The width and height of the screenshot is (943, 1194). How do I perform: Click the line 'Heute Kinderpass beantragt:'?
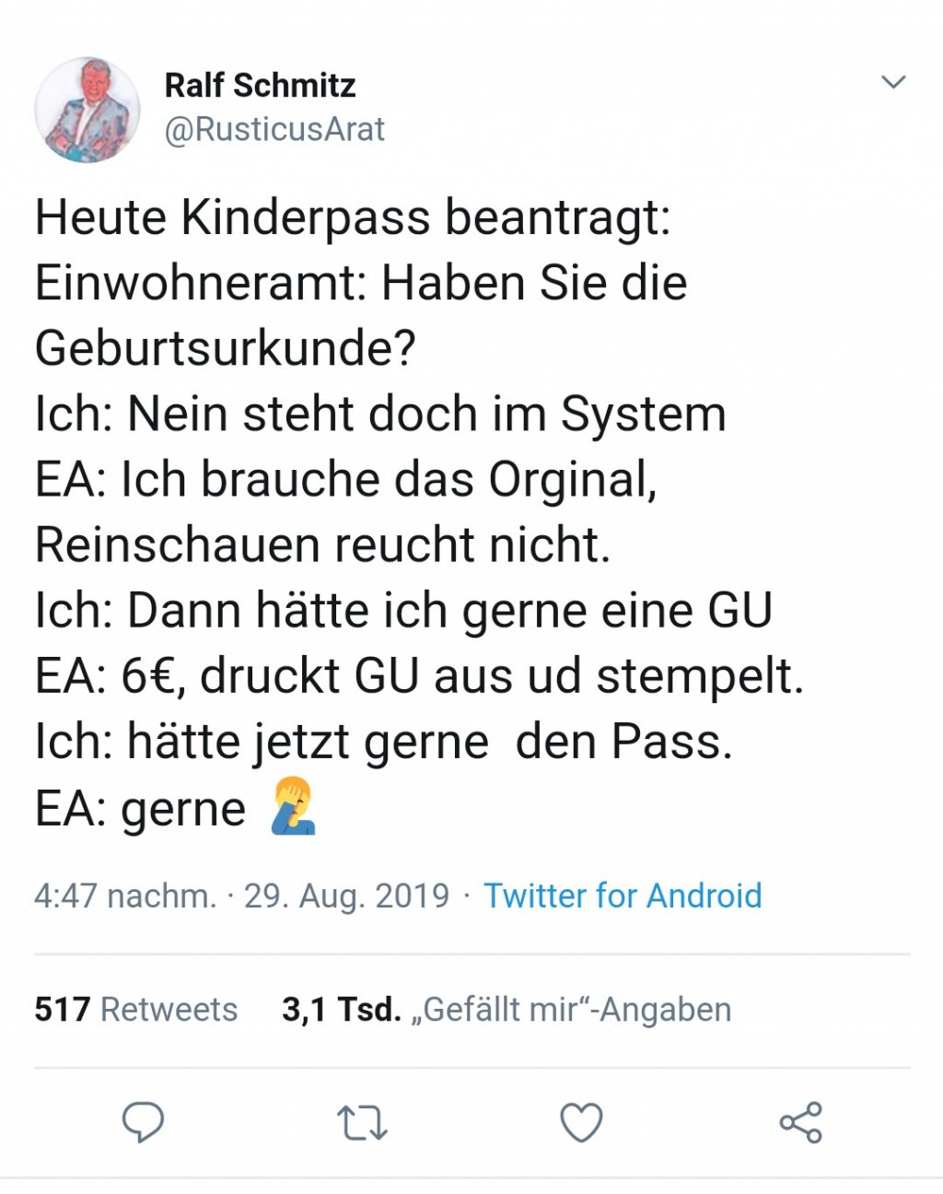(353, 218)
